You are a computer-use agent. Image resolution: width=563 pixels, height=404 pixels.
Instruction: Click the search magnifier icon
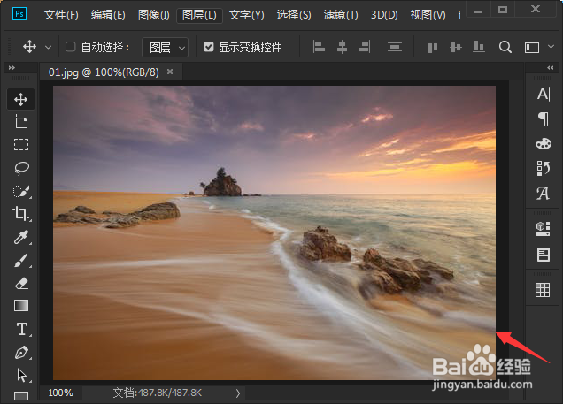click(505, 47)
